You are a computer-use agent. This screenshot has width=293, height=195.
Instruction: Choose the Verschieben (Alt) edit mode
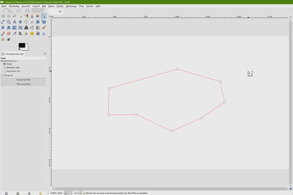coord(4,71)
